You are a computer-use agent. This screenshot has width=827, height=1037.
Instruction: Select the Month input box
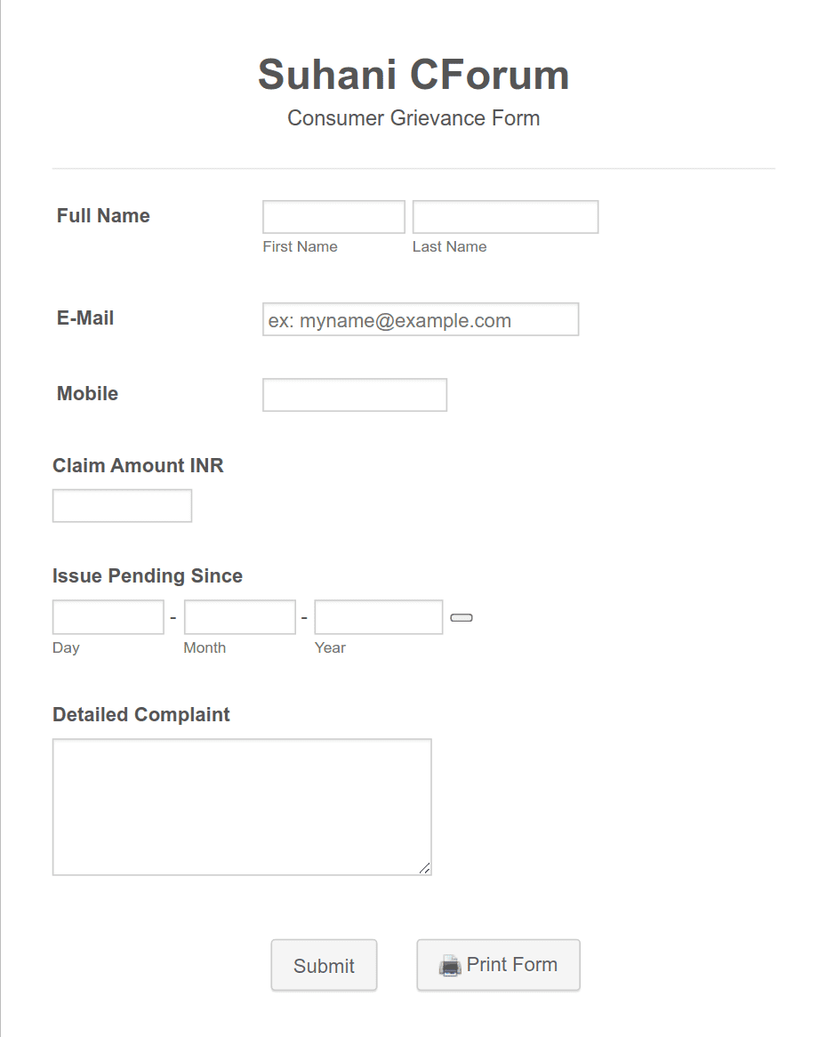click(240, 617)
